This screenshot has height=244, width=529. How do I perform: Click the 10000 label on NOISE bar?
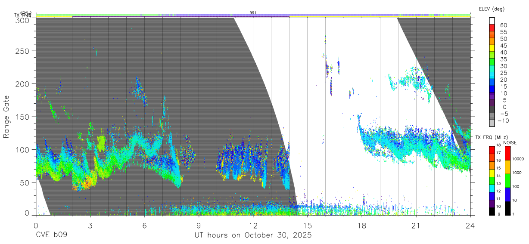pos(517,159)
